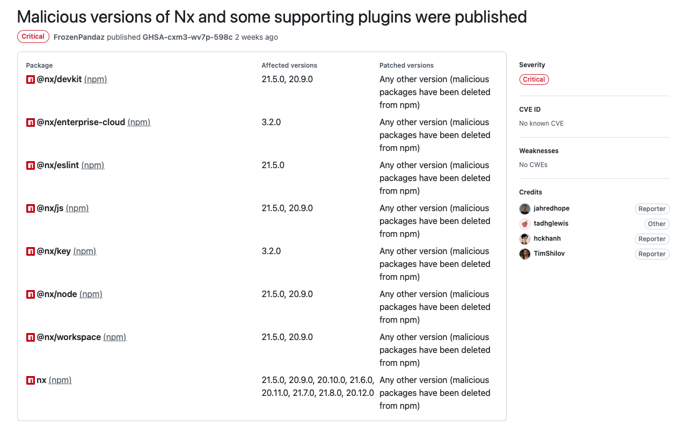Click the npm icon beside @nx/key
Viewport: 688px width, 426px height.
tap(31, 251)
